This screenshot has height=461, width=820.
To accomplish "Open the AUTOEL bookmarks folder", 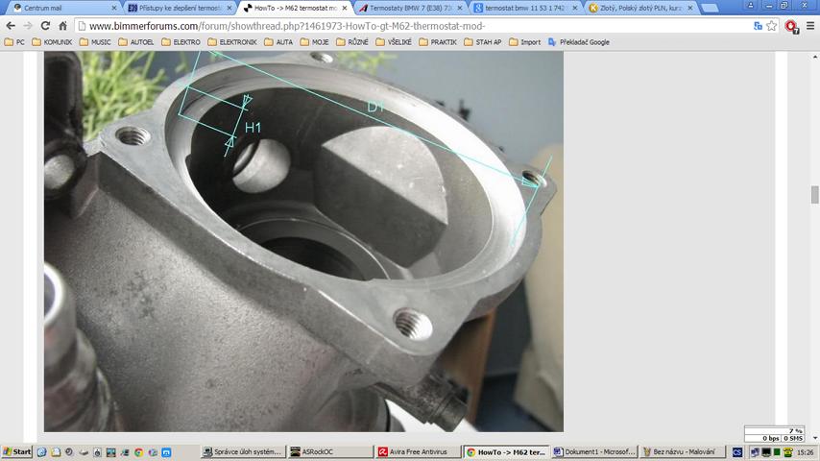I will 136,42.
